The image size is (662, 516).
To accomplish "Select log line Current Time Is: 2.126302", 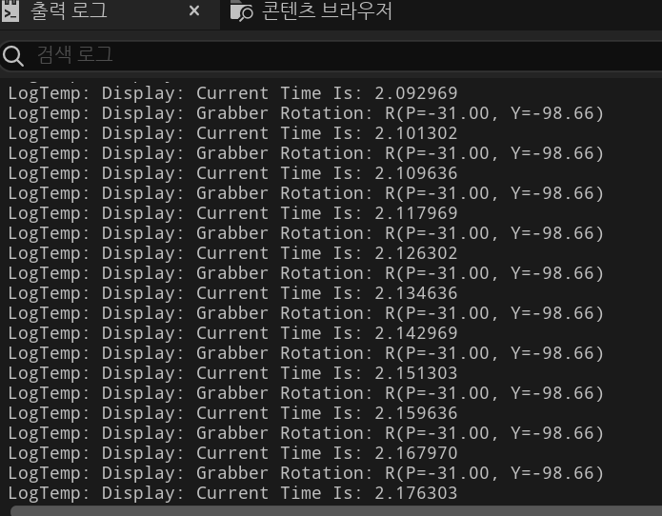I will (x=232, y=253).
